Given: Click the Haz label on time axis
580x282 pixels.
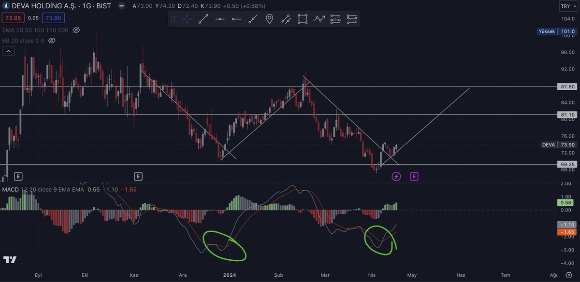Looking at the screenshot, I should click(461, 275).
